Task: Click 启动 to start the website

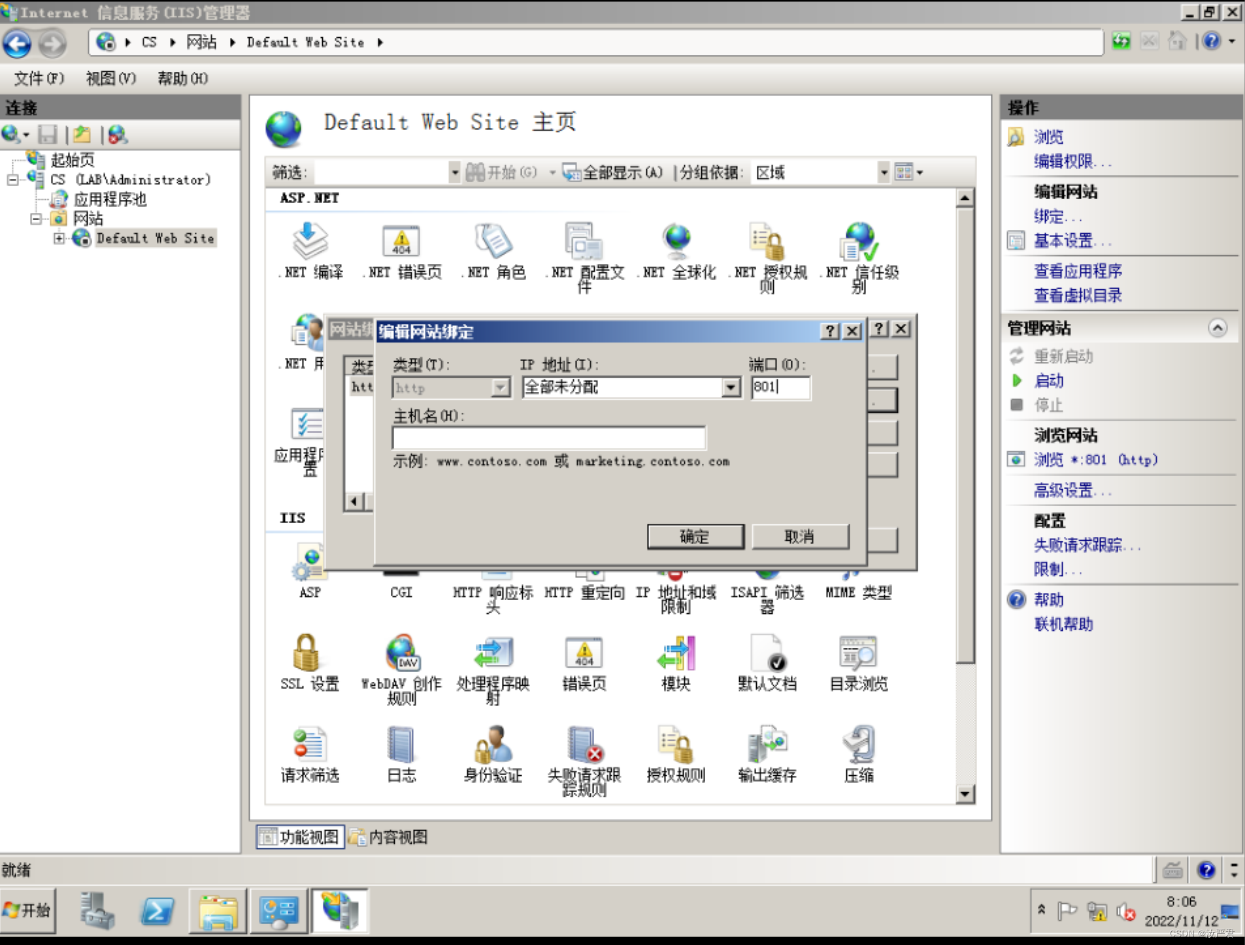Action: point(1049,381)
